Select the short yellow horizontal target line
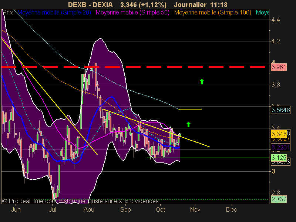 click(190, 109)
